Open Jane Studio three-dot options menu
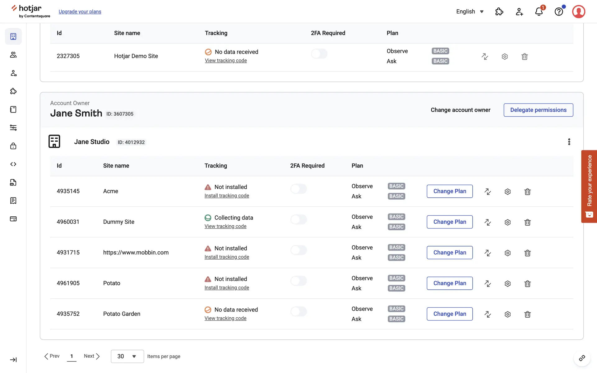Screen dimensions: 597x373 (x=569, y=142)
